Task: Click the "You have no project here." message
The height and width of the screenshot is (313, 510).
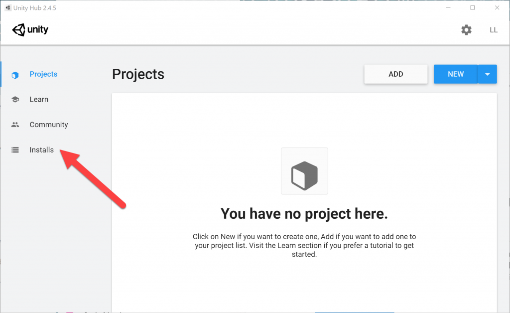Action: coord(304,214)
